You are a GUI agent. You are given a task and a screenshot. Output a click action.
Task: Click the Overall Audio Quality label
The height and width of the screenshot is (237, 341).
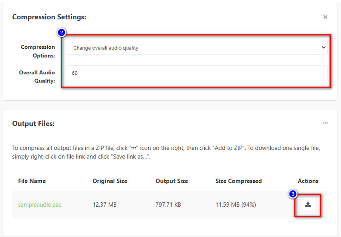tap(37, 76)
